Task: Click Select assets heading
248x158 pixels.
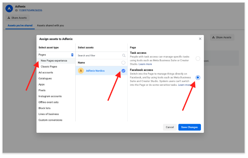Action: click(86, 48)
